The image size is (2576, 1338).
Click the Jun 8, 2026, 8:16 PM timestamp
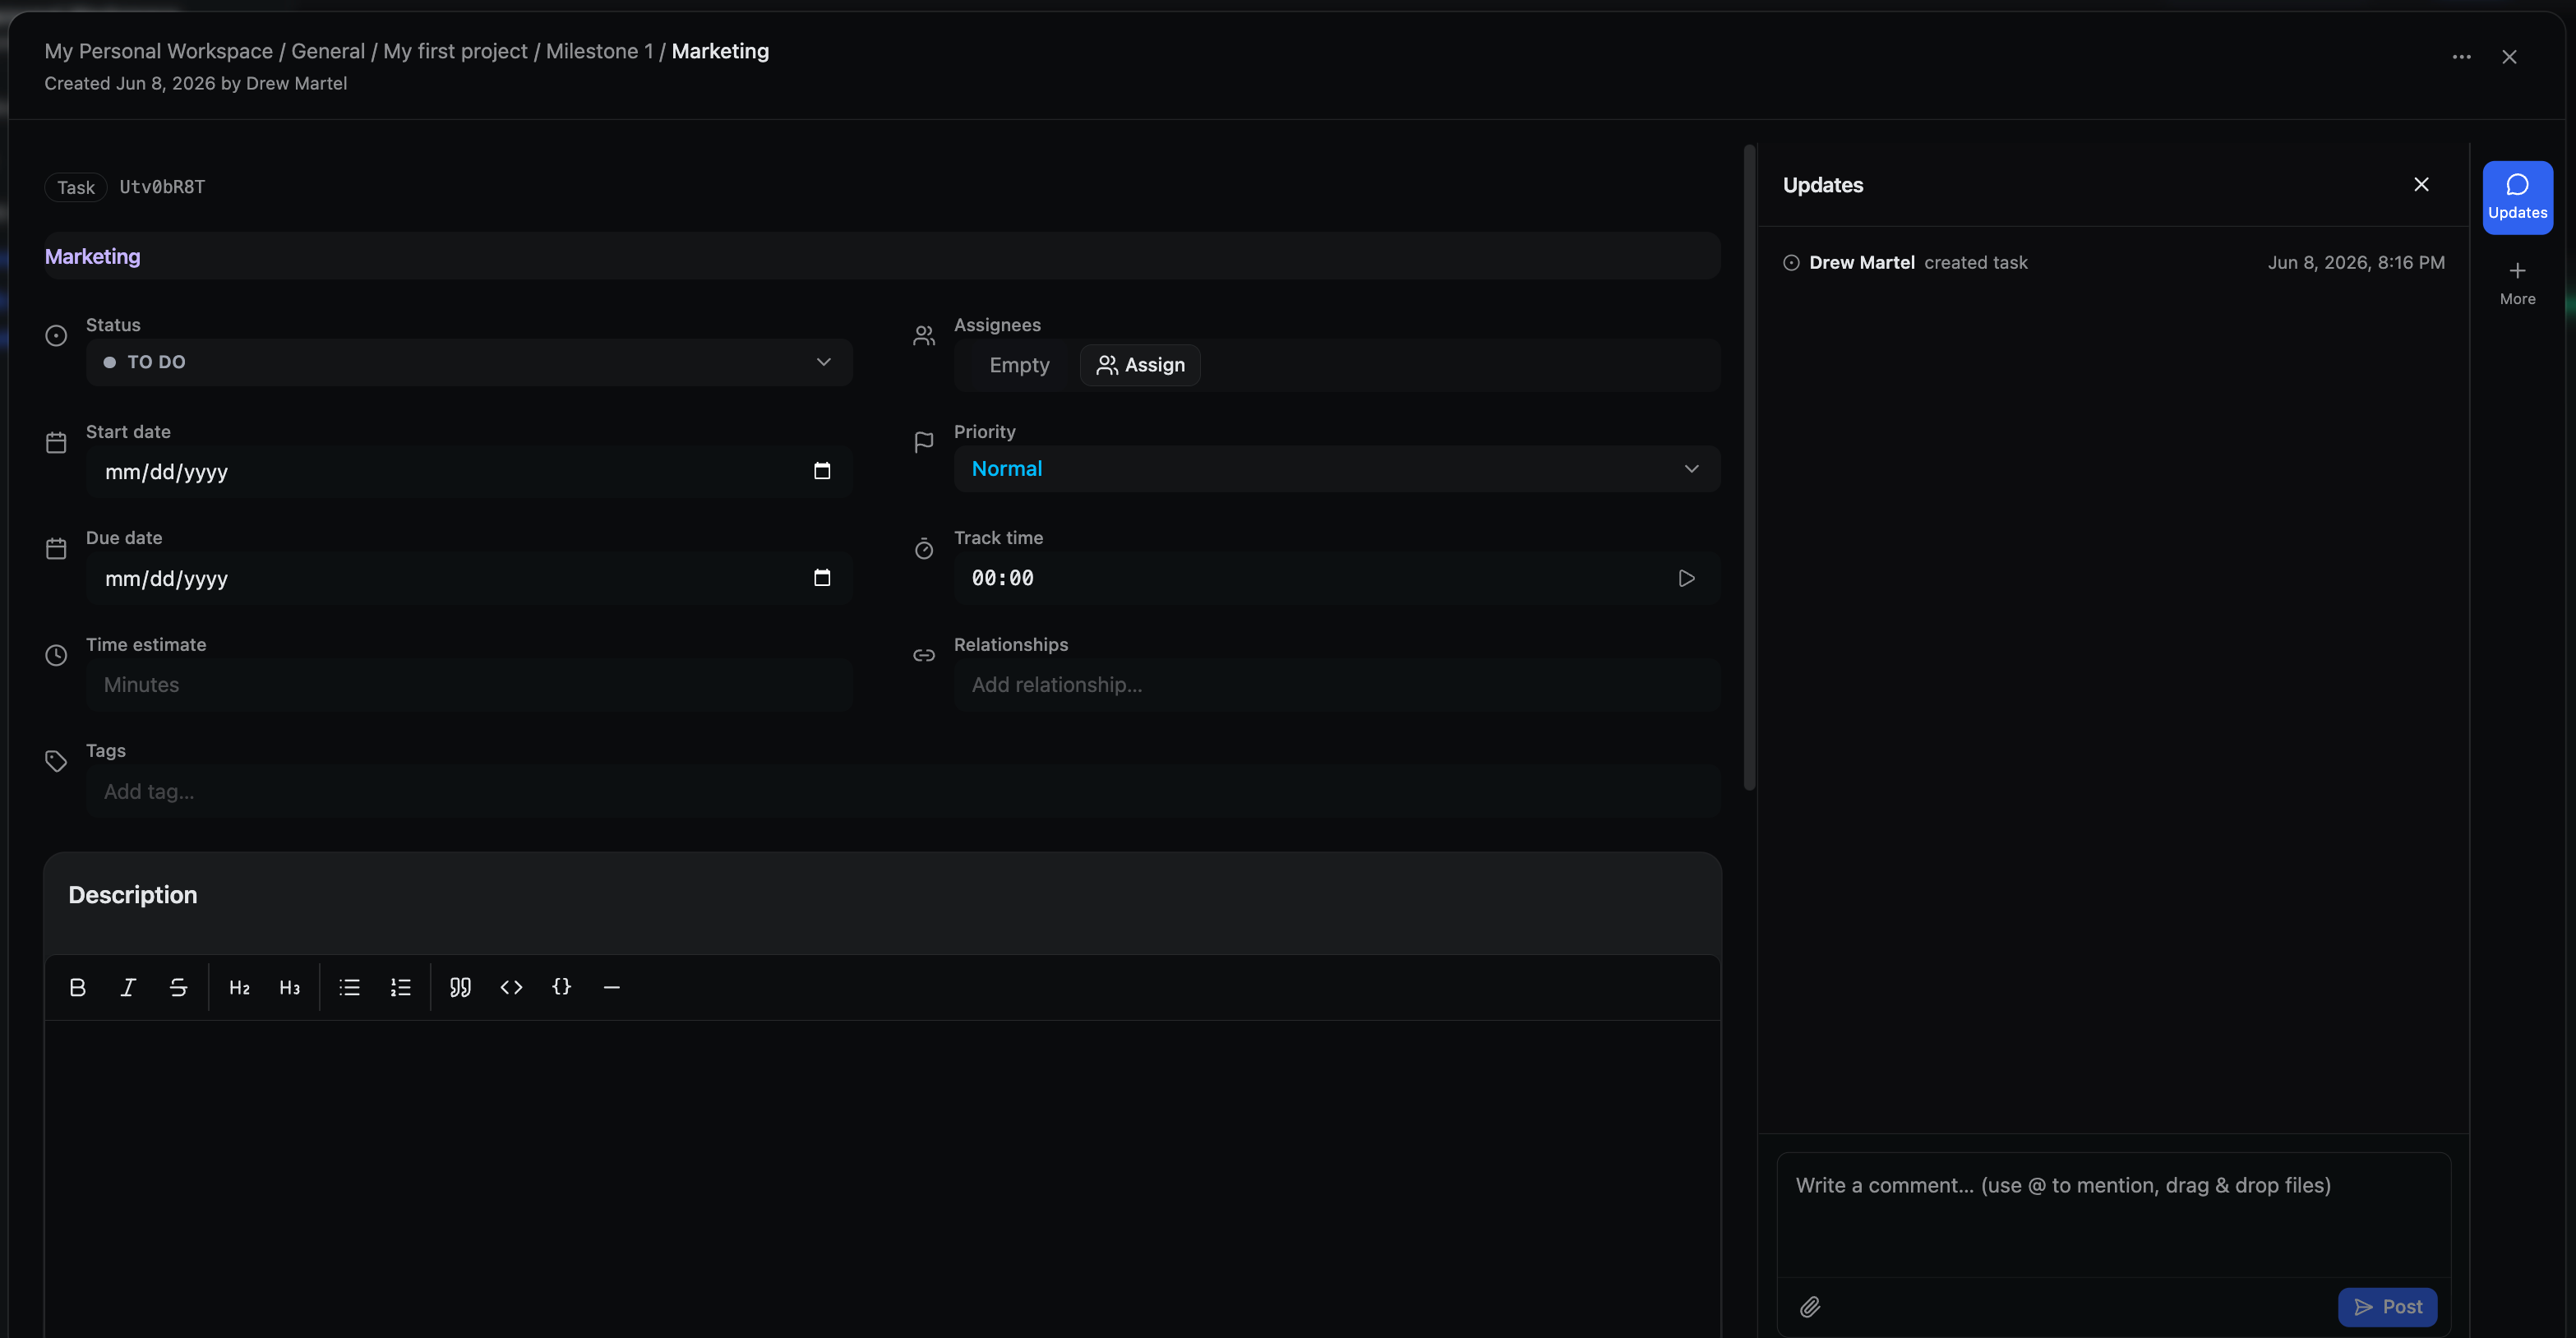coord(2356,262)
